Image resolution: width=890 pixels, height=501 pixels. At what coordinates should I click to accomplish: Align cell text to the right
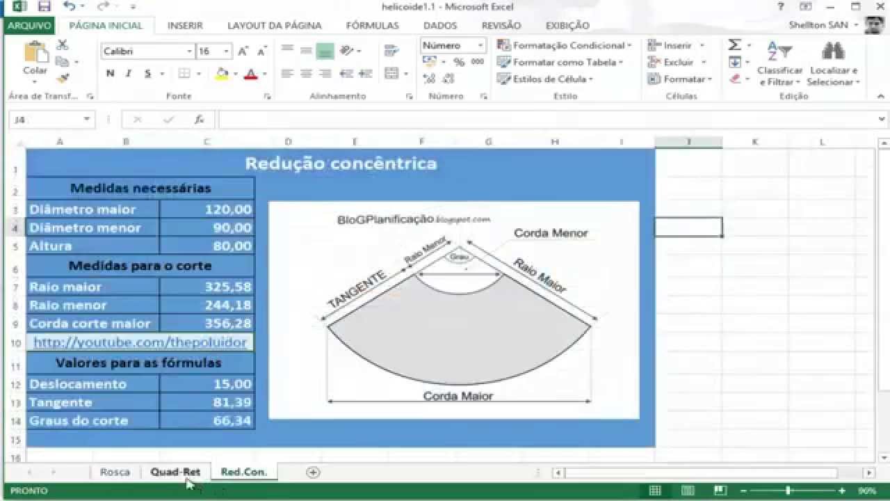tap(325, 74)
